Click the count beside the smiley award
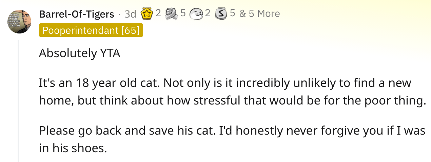Screen dimensions: 431x162 coord(208,14)
